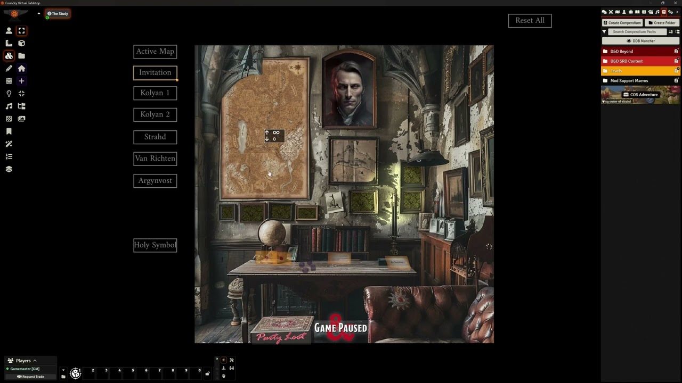Open the Scenes map sidebar tab
682x383 pixels.
pos(618,12)
